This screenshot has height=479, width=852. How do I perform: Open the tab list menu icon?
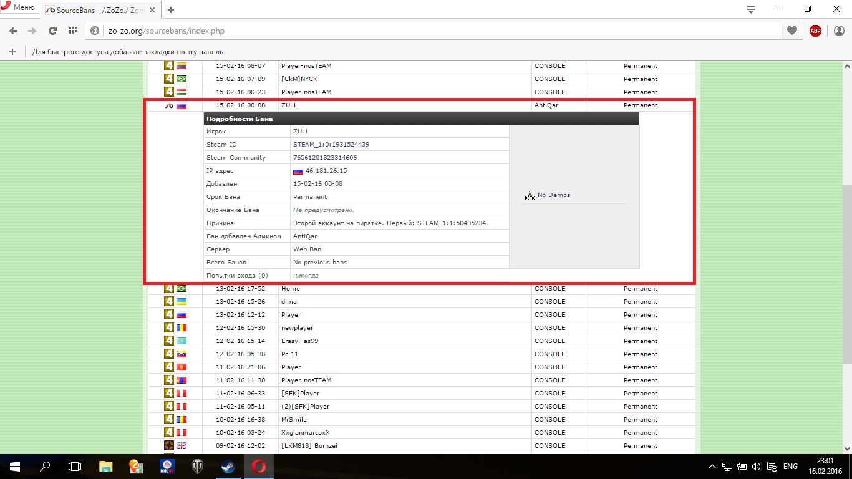point(751,9)
